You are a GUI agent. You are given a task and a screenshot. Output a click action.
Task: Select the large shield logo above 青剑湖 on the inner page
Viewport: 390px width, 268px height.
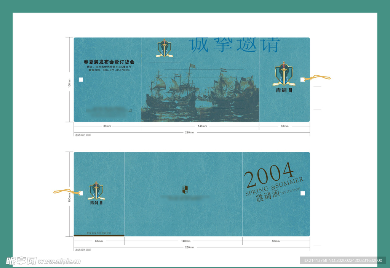[x=284, y=74]
